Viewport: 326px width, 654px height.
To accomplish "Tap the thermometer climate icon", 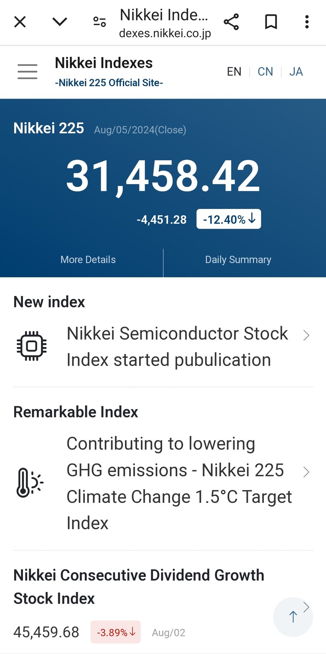I will [x=30, y=483].
